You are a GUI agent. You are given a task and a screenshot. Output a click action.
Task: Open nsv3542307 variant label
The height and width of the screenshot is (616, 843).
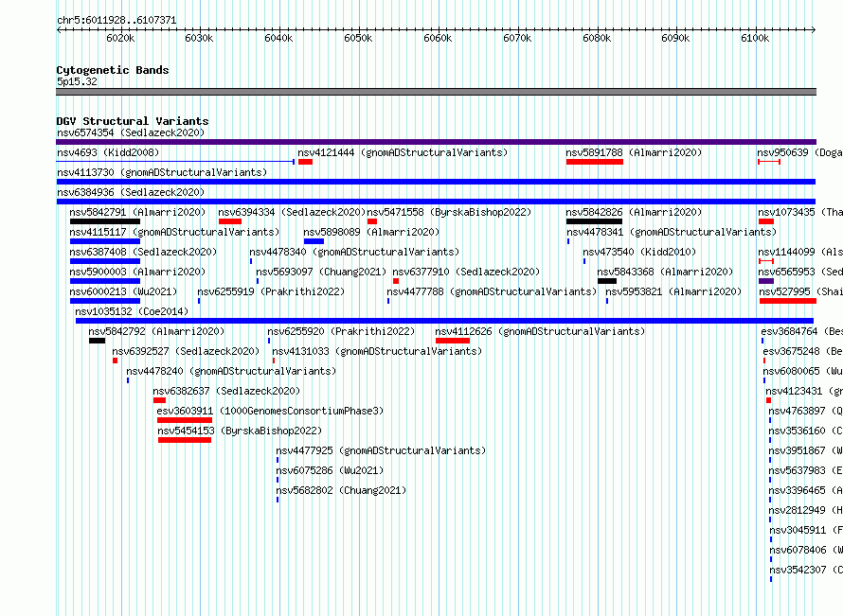806,570
